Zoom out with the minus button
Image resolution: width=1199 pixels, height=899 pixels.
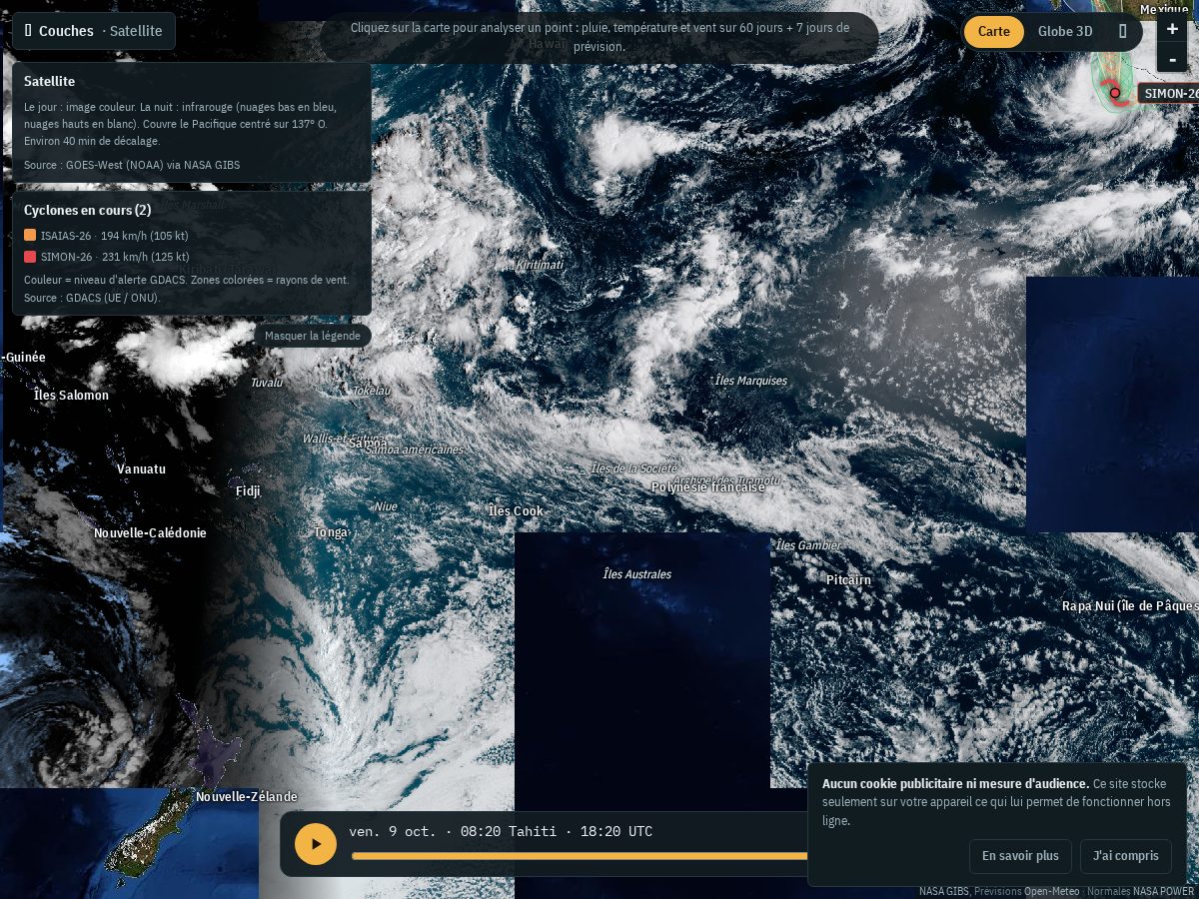[1172, 58]
